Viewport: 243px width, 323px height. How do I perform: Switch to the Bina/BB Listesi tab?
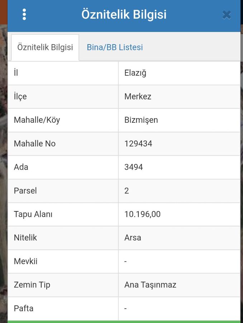[115, 47]
